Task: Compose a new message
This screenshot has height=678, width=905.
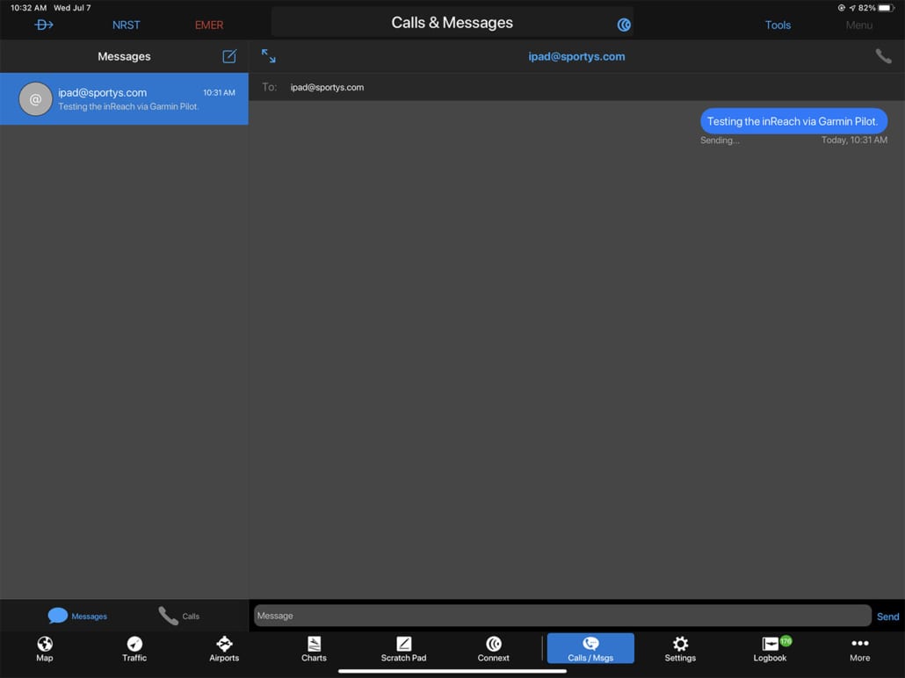Action: [229, 56]
